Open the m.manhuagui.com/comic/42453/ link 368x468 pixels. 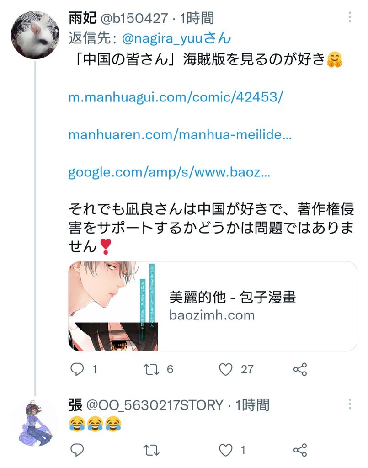176,97
